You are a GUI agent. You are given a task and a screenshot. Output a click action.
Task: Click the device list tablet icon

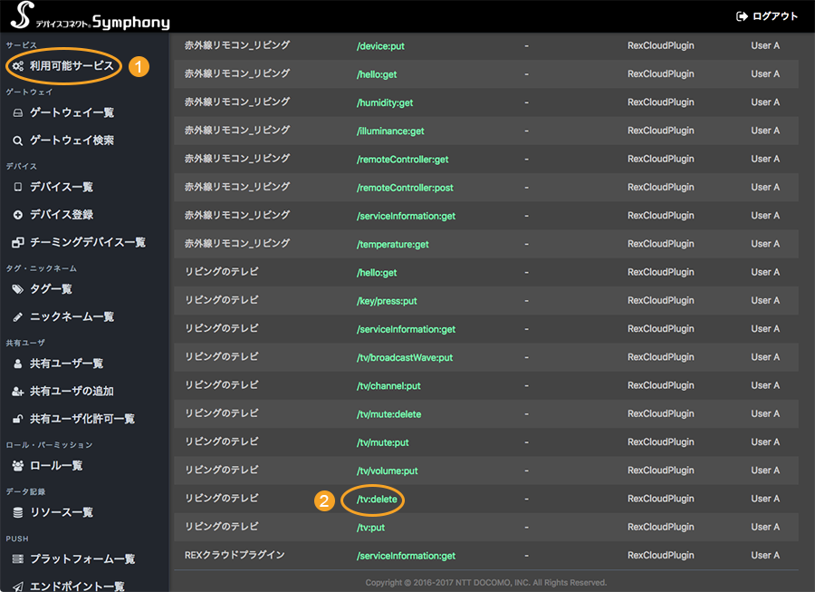tap(18, 187)
